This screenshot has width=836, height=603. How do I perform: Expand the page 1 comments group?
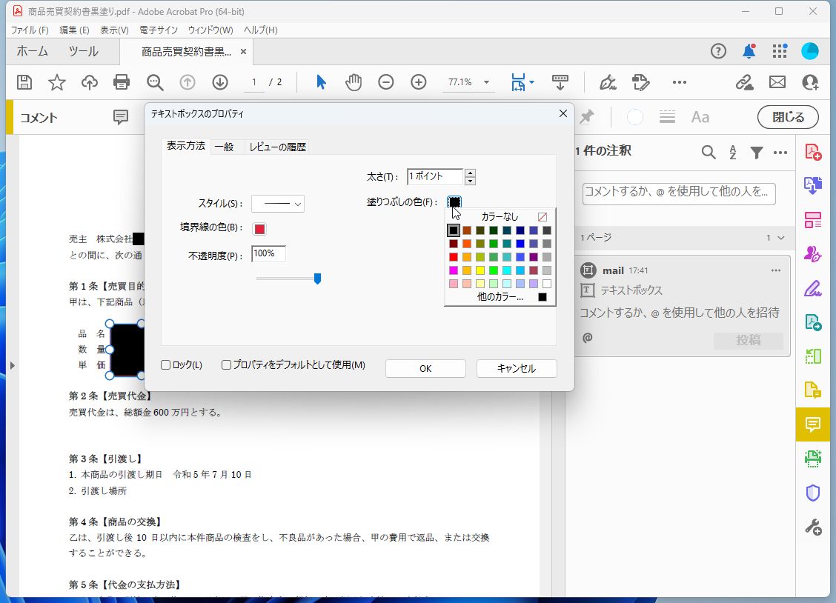pyautogui.click(x=780, y=238)
